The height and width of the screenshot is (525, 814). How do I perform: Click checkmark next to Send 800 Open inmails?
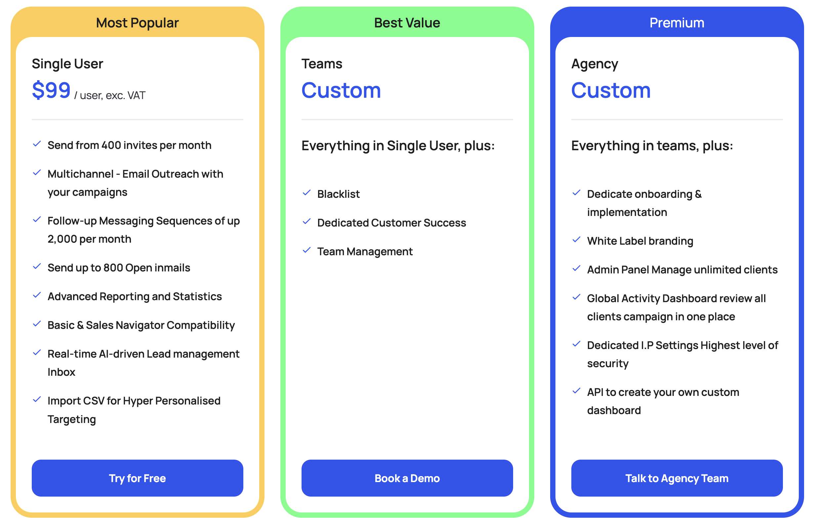coord(37,267)
